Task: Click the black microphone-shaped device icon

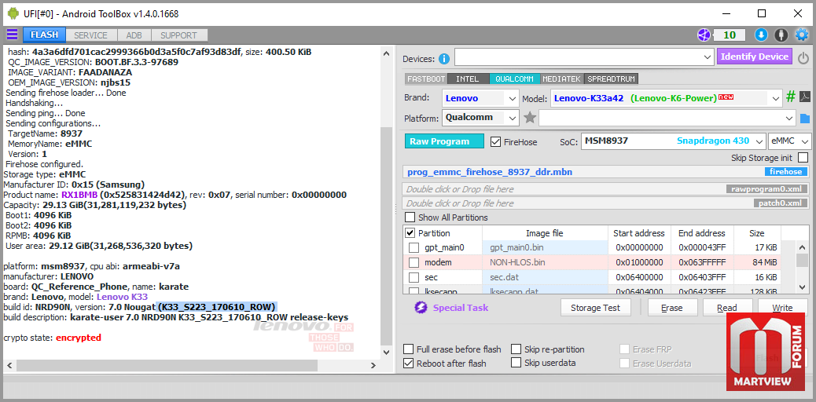Action: pos(781,35)
